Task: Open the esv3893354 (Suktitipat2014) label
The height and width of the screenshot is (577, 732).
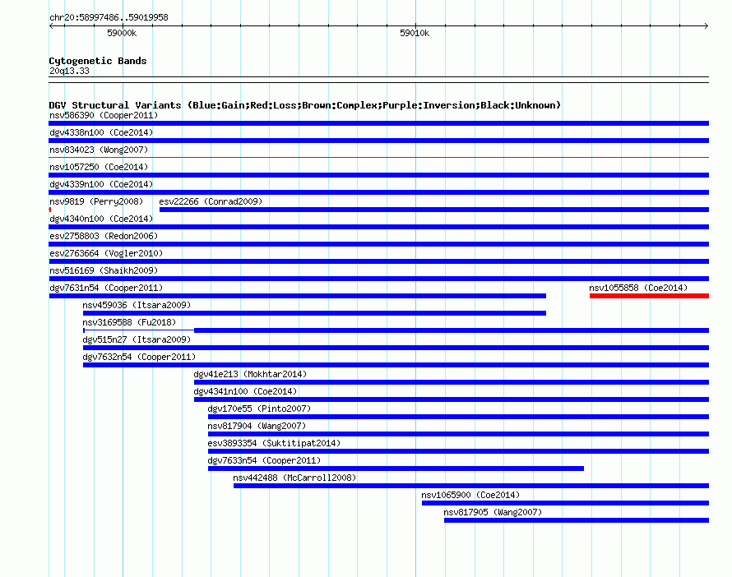Action: [x=274, y=443]
